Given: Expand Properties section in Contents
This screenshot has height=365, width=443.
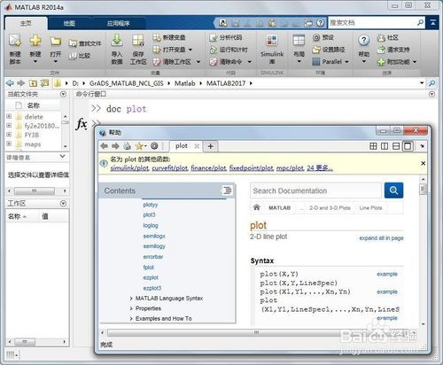Looking at the screenshot, I should coord(131,308).
